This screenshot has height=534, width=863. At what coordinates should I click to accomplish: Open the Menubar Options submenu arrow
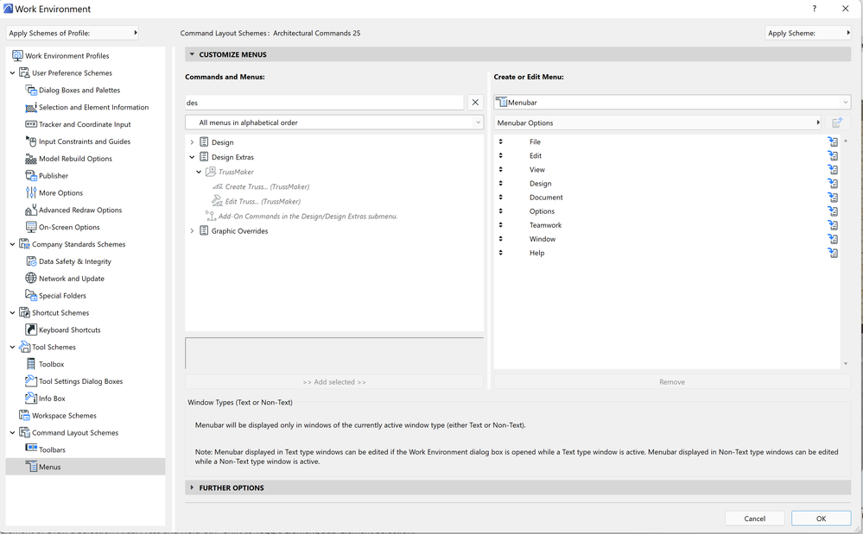click(x=817, y=122)
